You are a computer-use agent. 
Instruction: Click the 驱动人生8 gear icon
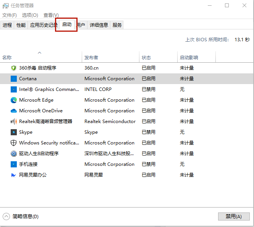(14, 154)
